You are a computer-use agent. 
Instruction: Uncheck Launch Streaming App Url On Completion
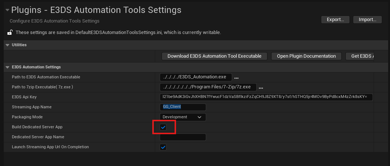pyautogui.click(x=163, y=147)
